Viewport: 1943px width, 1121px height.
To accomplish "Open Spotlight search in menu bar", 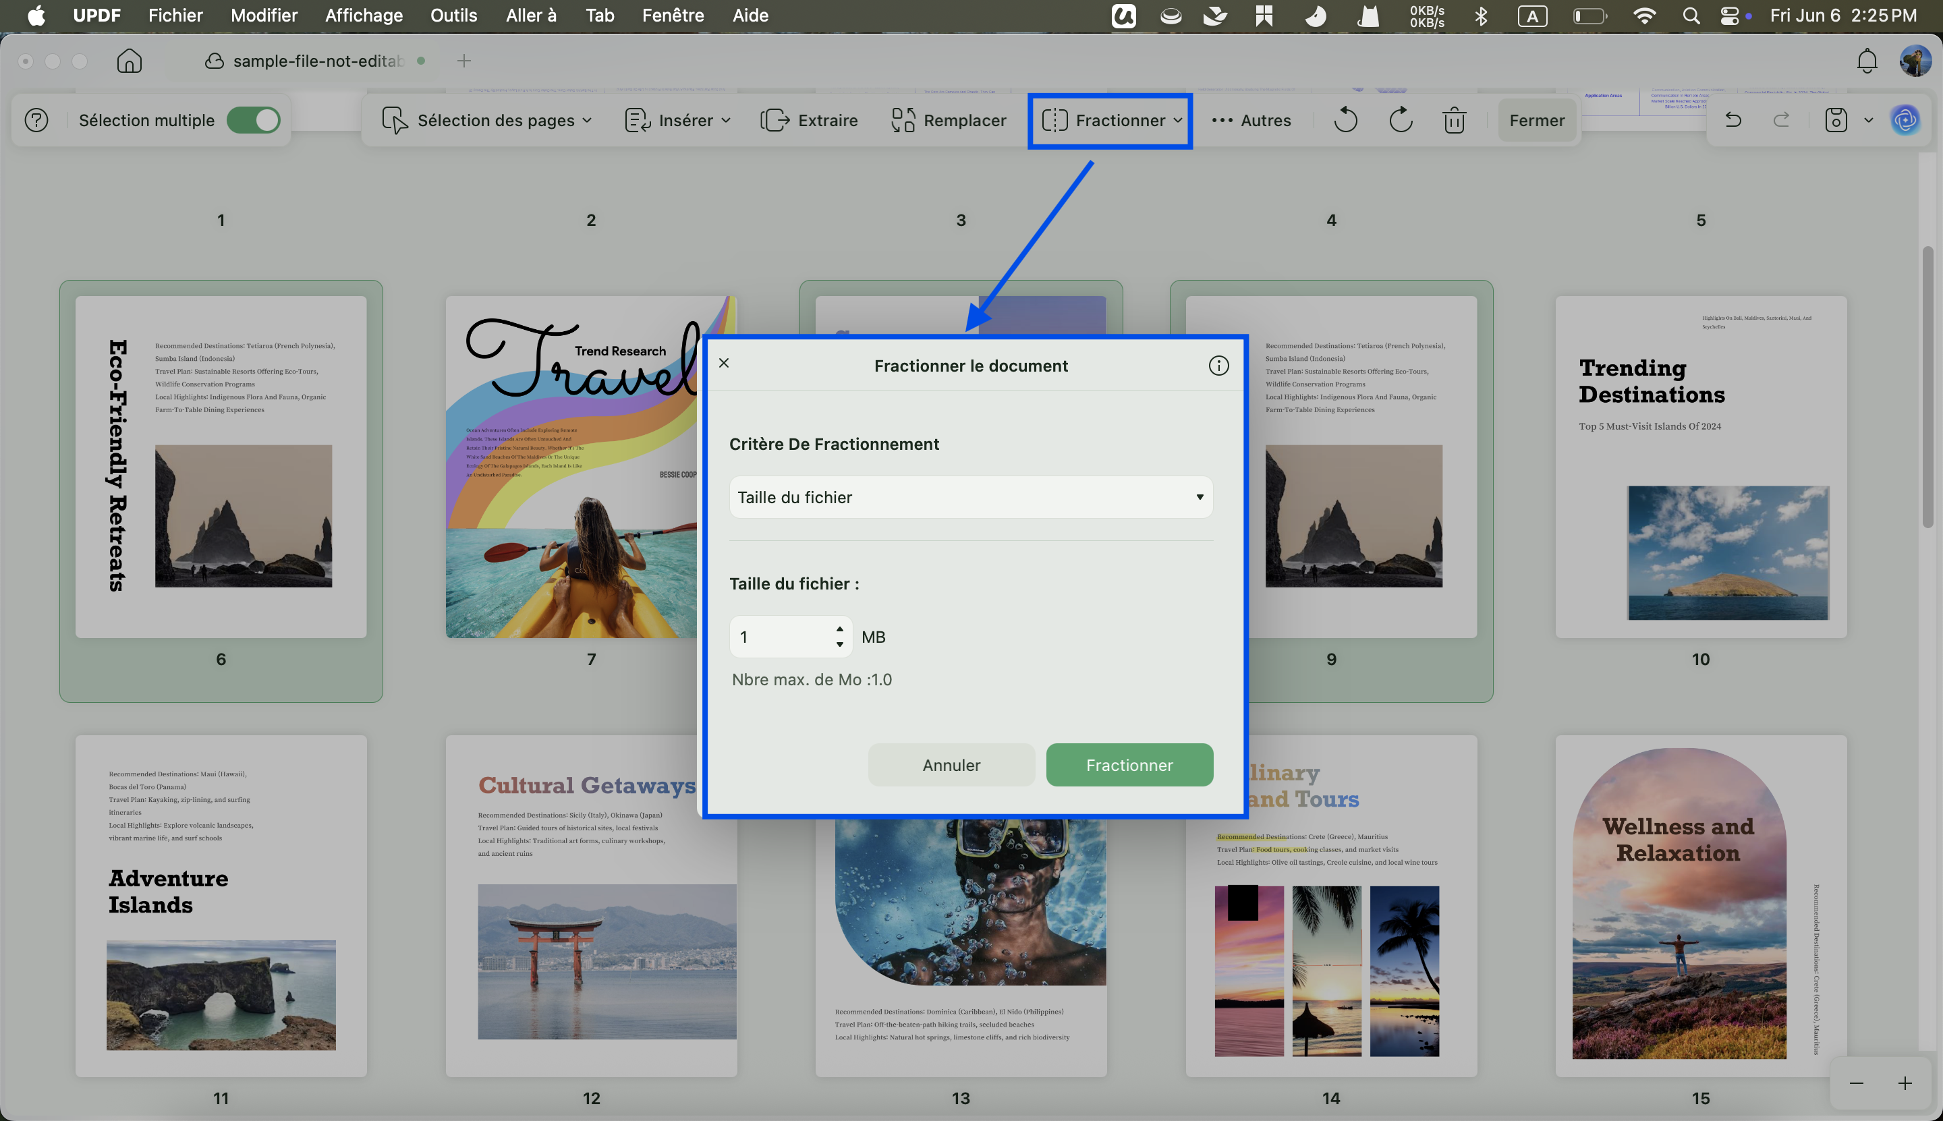I will (x=1691, y=16).
